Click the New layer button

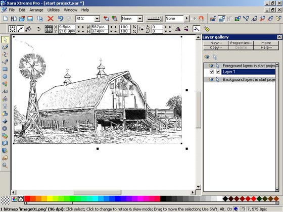tap(216, 43)
